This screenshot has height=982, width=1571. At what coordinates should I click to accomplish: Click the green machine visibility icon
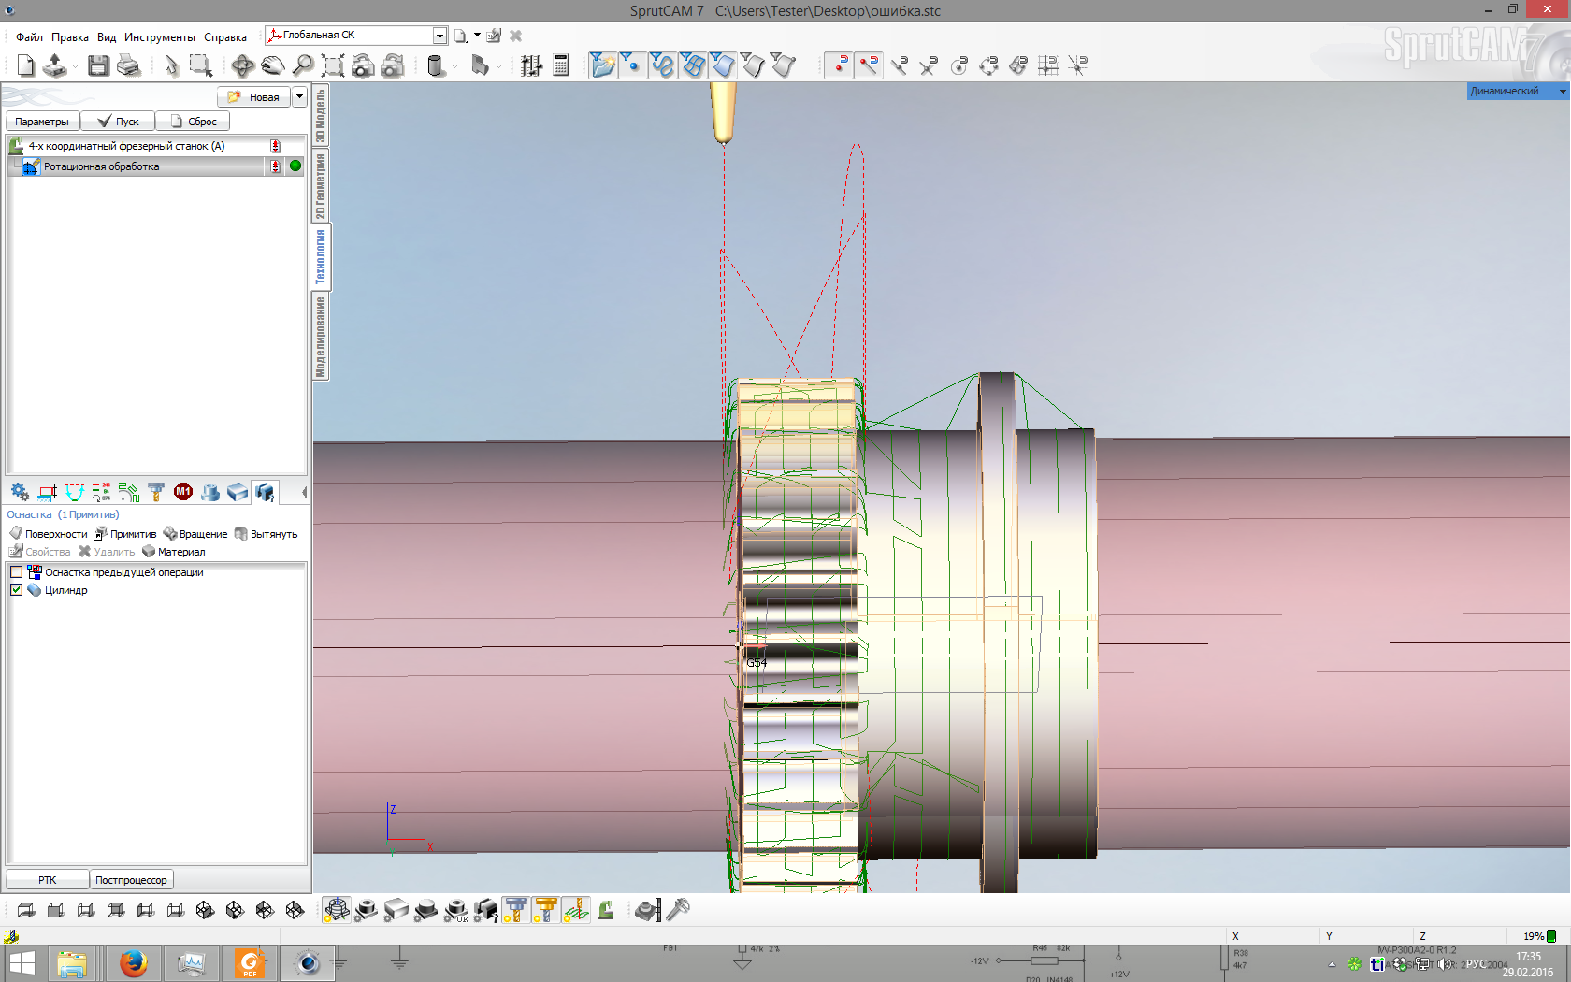tap(606, 910)
